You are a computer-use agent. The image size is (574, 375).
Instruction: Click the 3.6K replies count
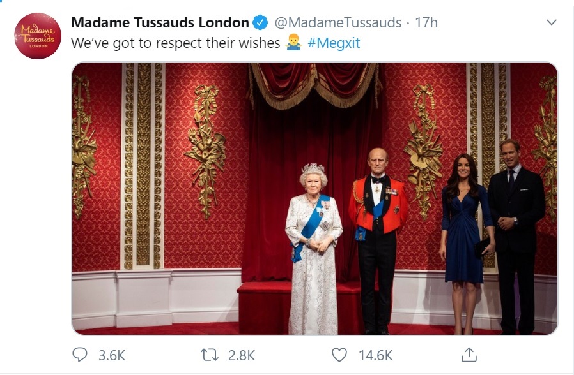[112, 355]
